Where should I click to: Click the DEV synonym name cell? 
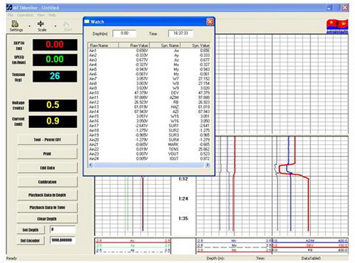(175, 93)
